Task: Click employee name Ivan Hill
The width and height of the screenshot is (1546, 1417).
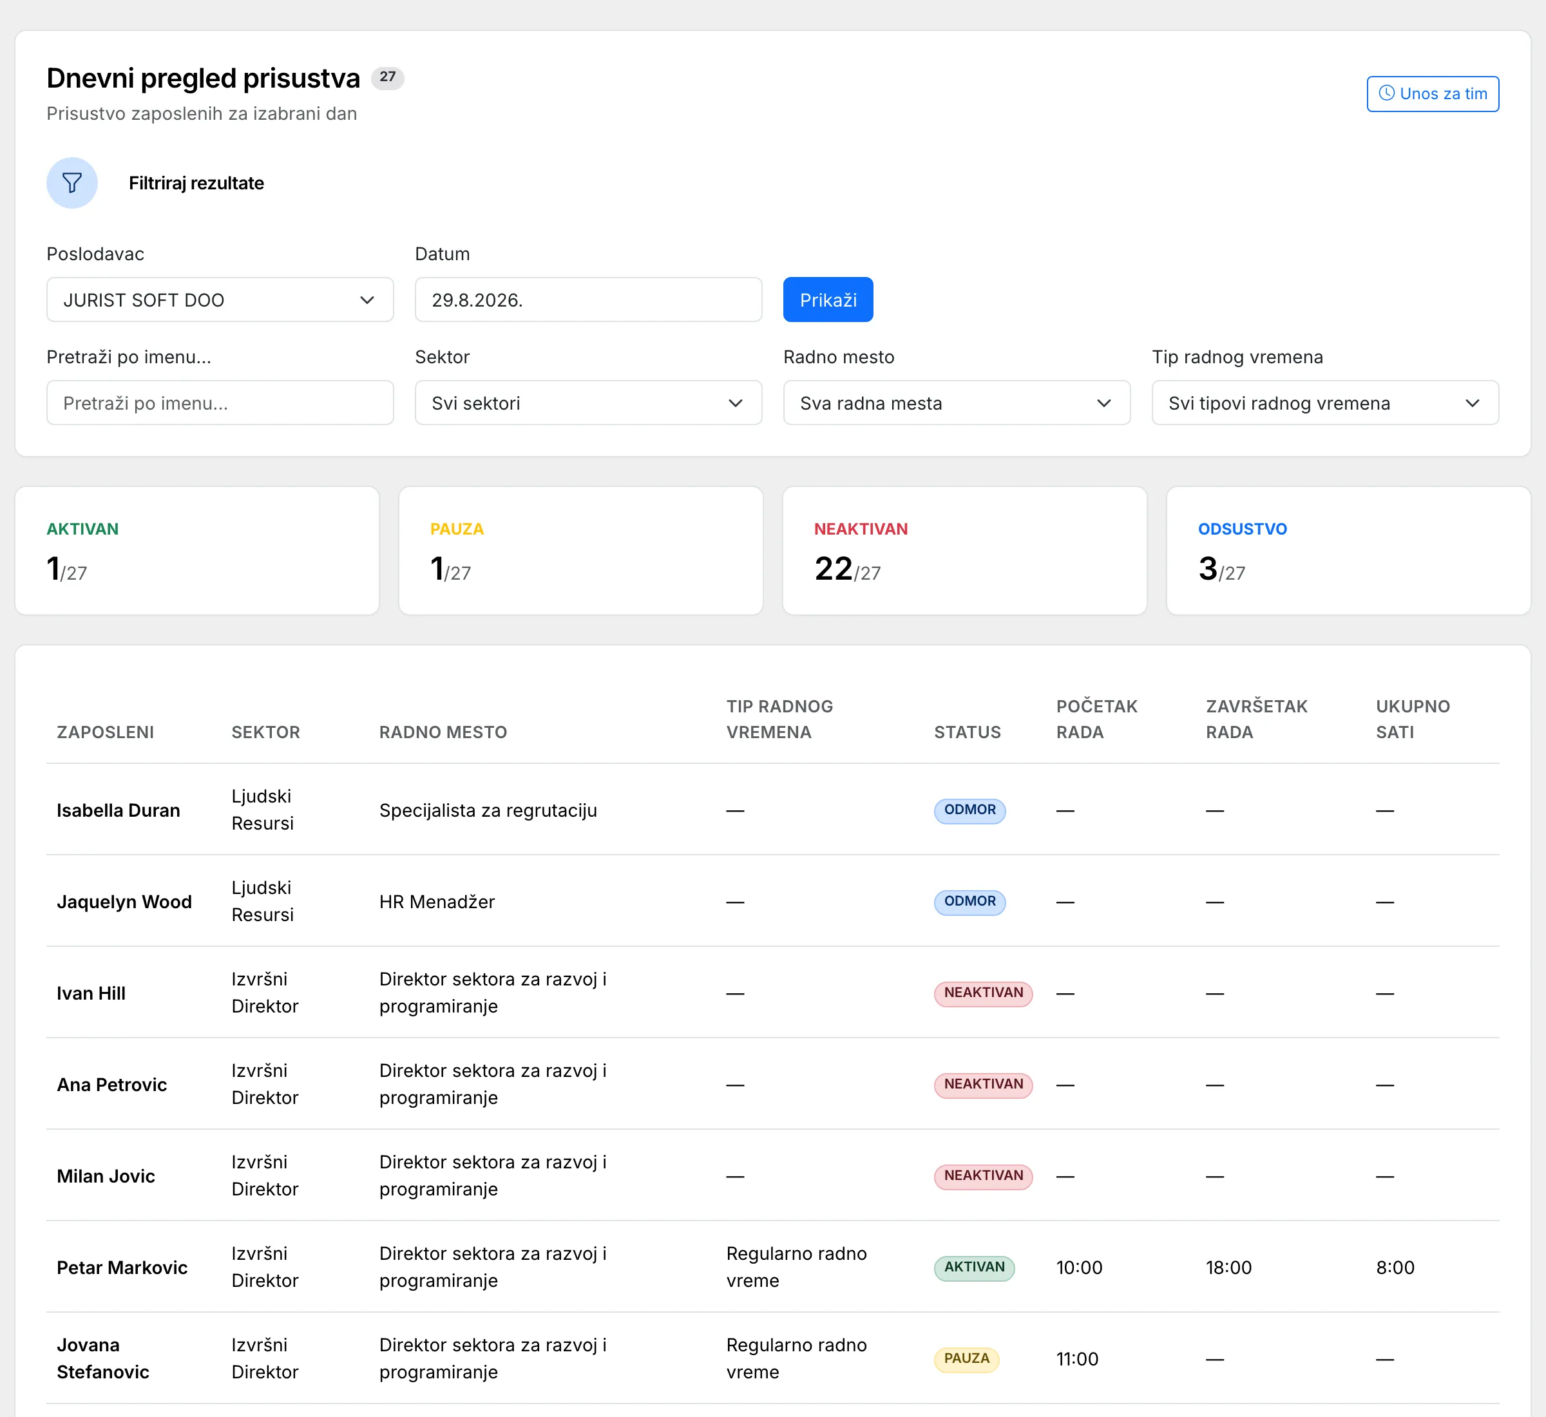Action: (x=90, y=993)
